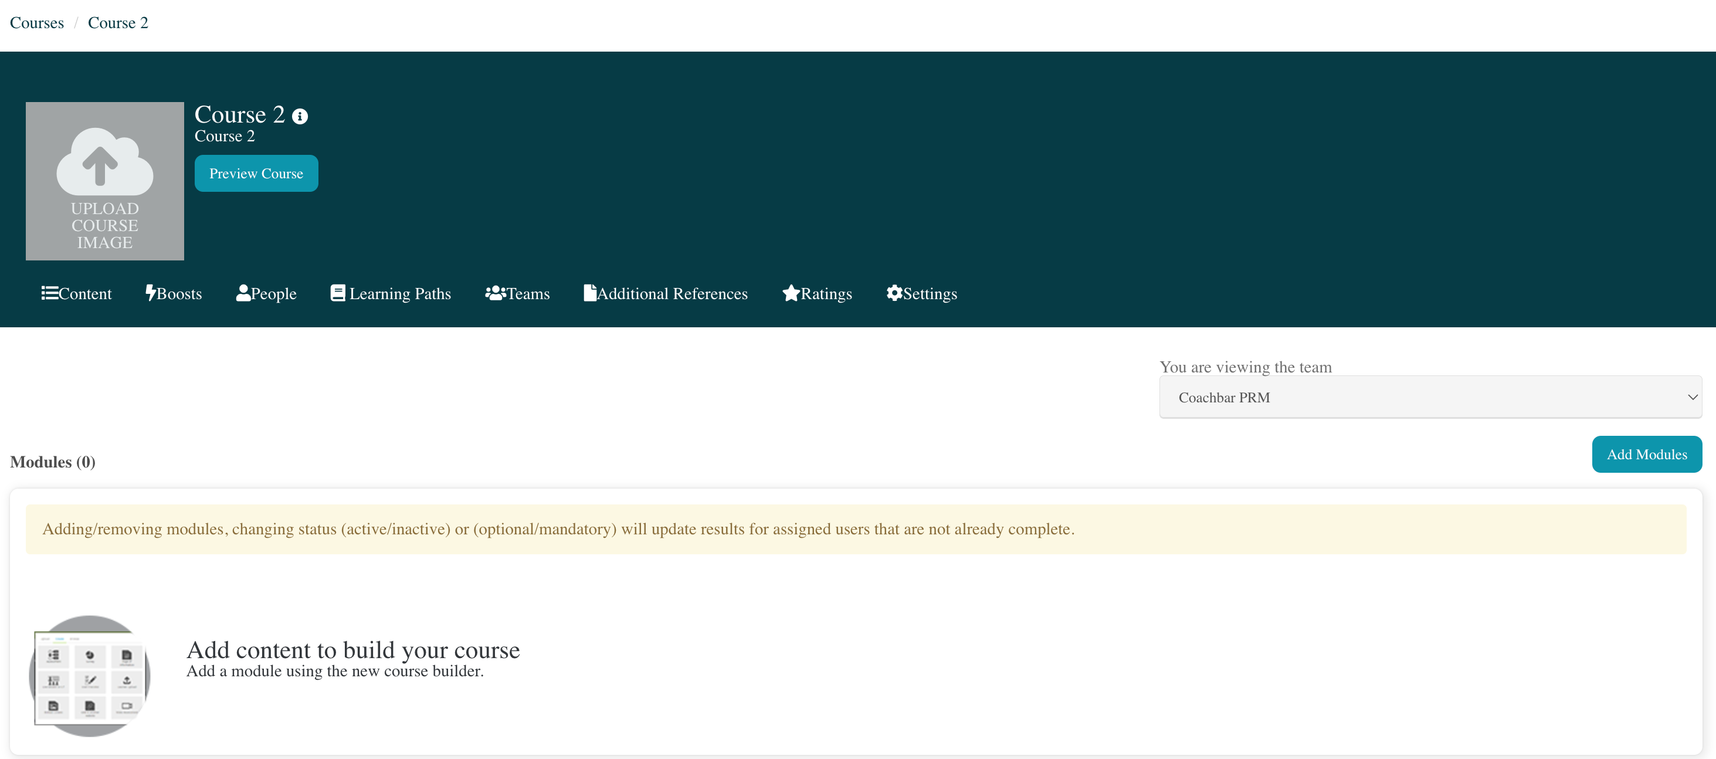1716x759 pixels.
Task: Click the course builder preview thumbnail
Action: point(89,676)
